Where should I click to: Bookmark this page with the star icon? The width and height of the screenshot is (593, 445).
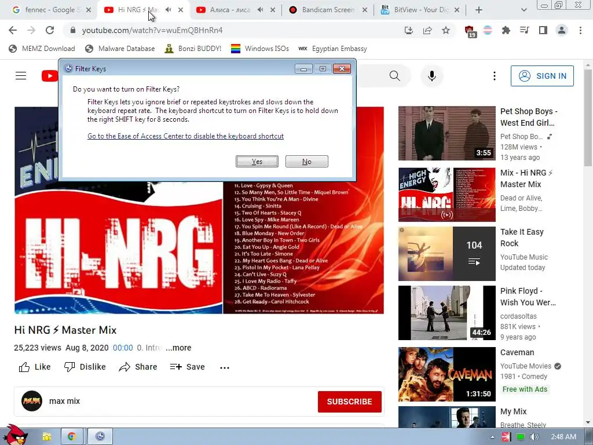tap(446, 30)
